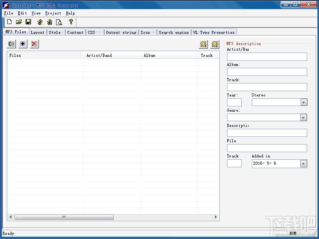Click the Artist/Band column header

(112, 55)
